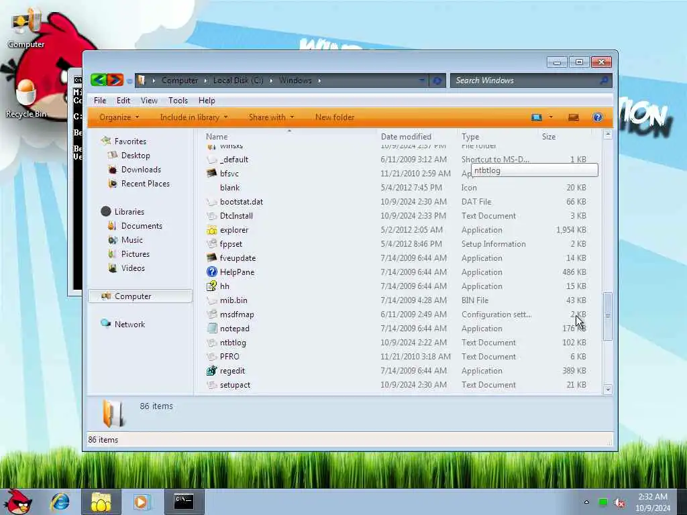Refresh the Windows folder view

(x=437, y=80)
